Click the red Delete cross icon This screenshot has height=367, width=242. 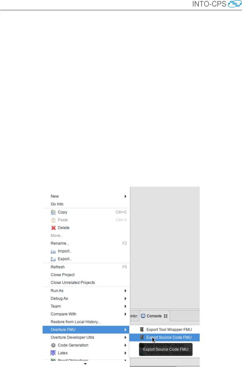pos(54,228)
